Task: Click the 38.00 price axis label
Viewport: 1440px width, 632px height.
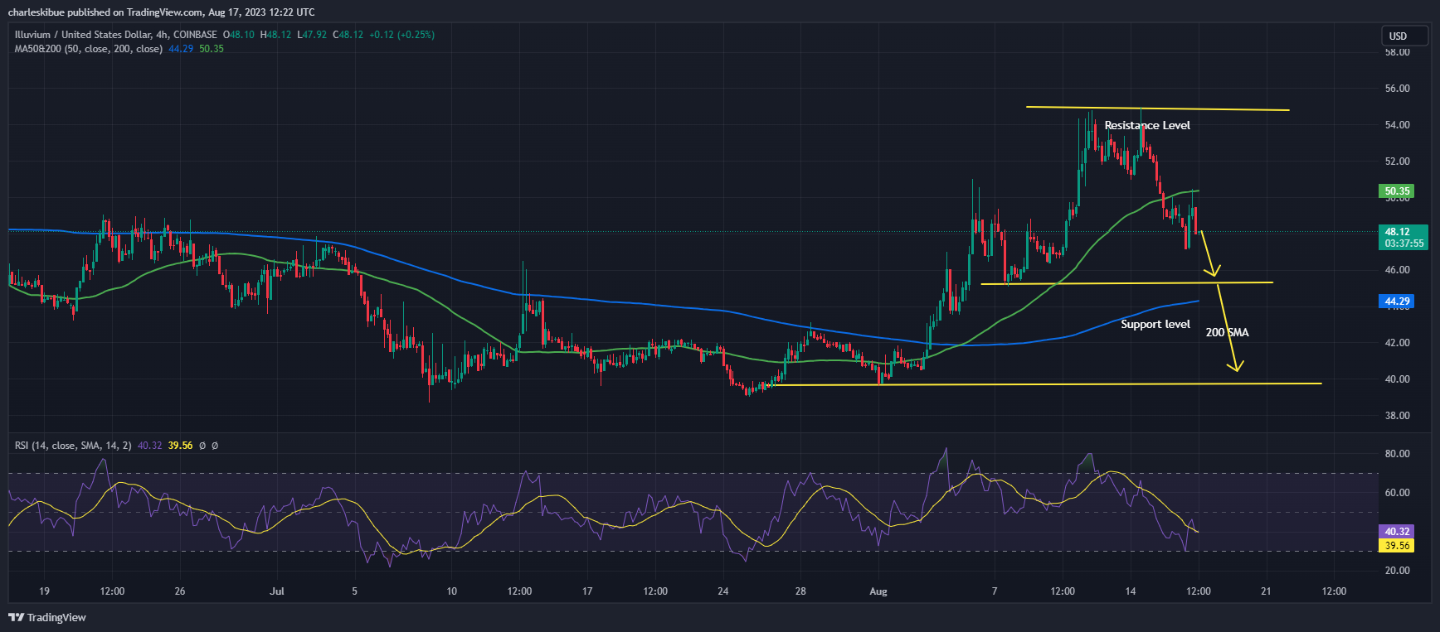Action: coord(1398,416)
